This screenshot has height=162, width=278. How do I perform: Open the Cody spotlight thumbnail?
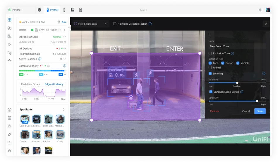60,135
